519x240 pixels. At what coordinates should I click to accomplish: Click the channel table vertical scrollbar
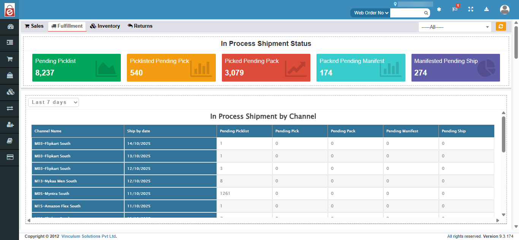point(503,135)
